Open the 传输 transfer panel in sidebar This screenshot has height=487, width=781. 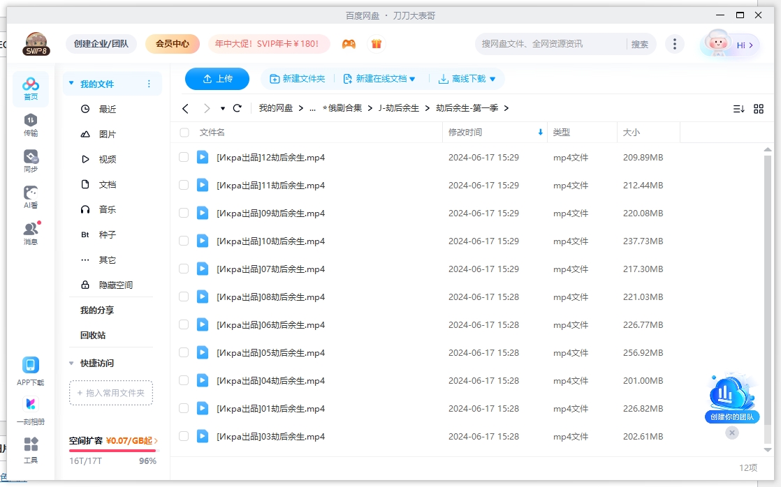(31, 124)
